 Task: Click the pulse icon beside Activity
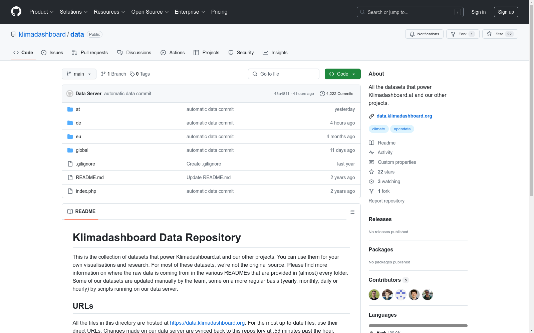pyautogui.click(x=371, y=153)
